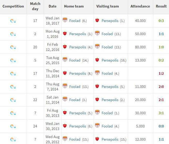This screenshot has height=144, width=169.
Task: Click Persepolis crest in the Jan 30, 2013 row
Action: [65, 126]
